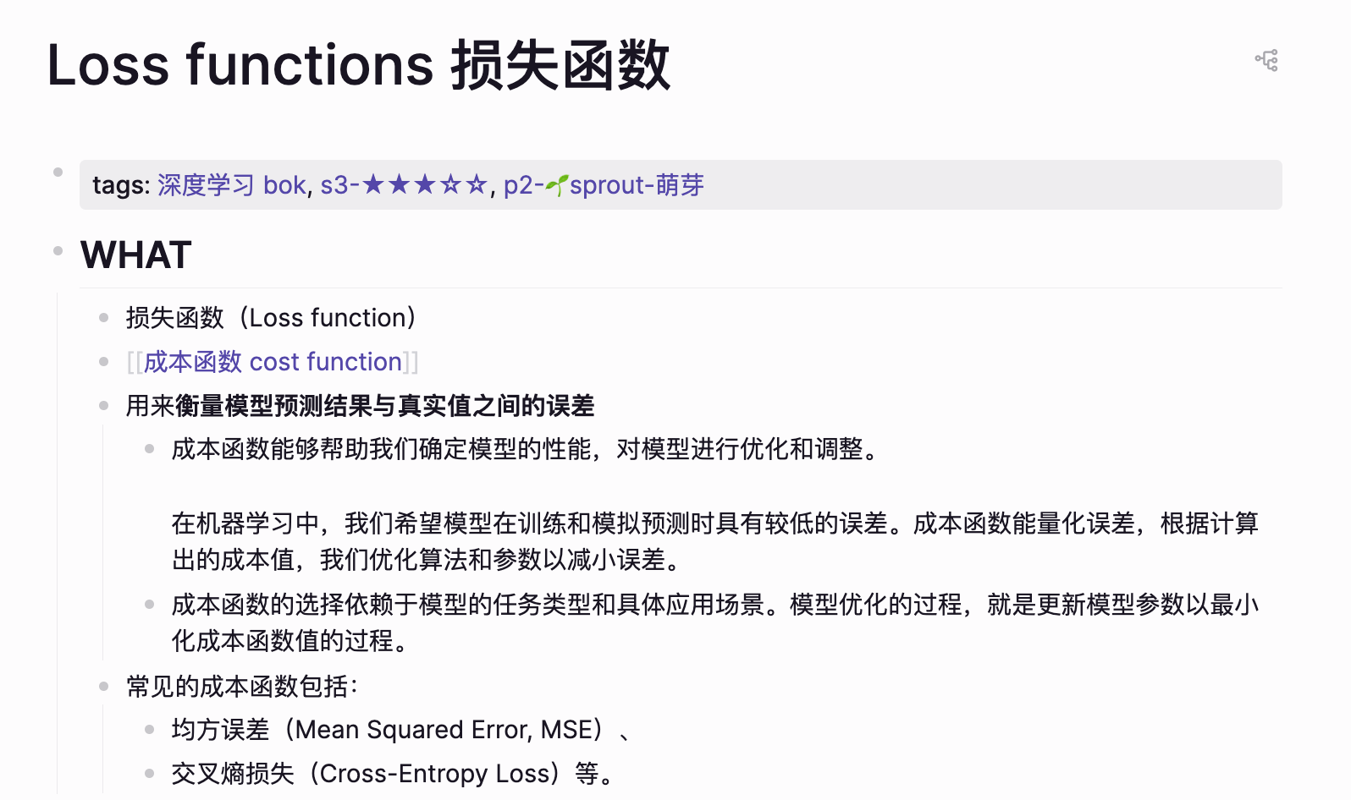
Task: Click the bullet of 均方误差 MSE item
Action: pos(149,730)
